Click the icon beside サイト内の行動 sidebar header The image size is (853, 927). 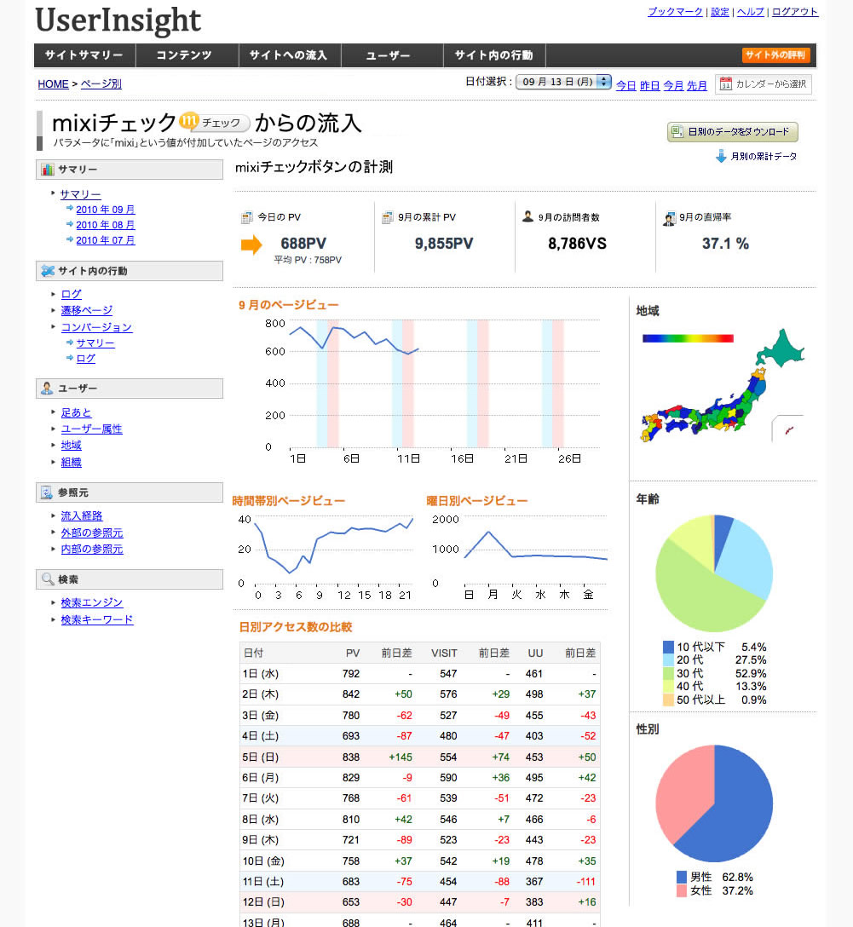[x=47, y=271]
